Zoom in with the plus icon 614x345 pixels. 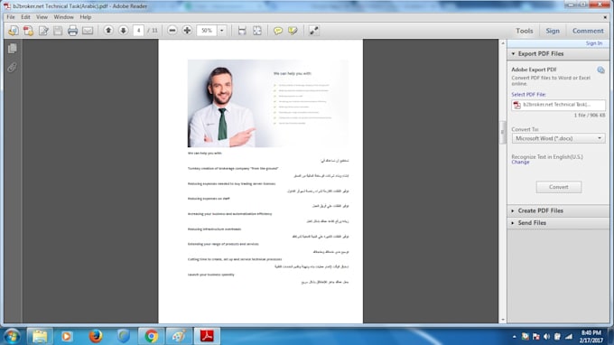[187, 31]
